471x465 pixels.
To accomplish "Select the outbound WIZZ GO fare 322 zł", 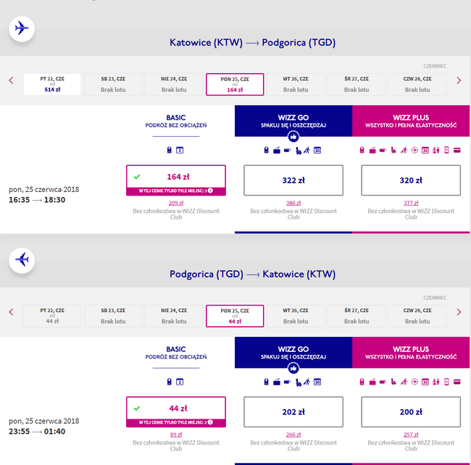I will (293, 180).
